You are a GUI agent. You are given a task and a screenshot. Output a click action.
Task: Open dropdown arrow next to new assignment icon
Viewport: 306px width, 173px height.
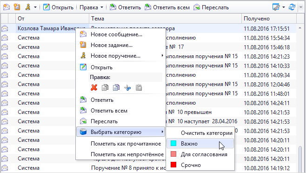[35, 7]
